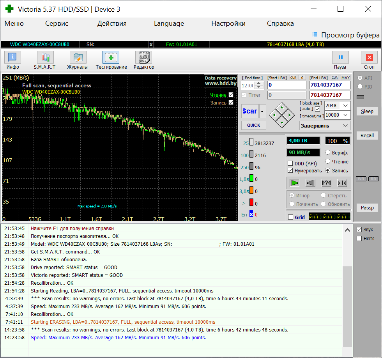Switch to the Редактор hex editor

[x=143, y=60]
